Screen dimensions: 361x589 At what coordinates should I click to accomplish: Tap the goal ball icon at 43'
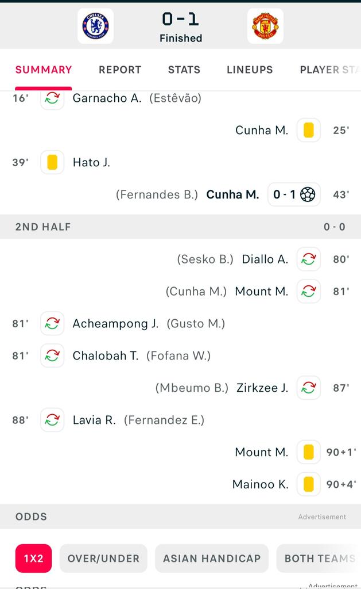(x=308, y=194)
